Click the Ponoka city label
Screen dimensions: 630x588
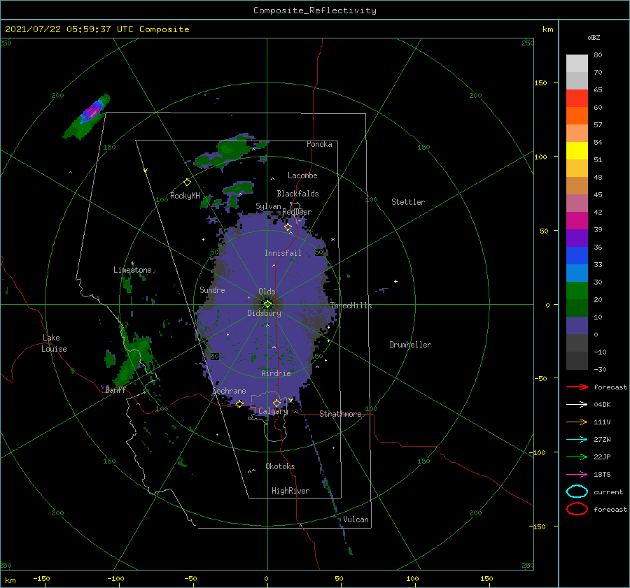[319, 144]
